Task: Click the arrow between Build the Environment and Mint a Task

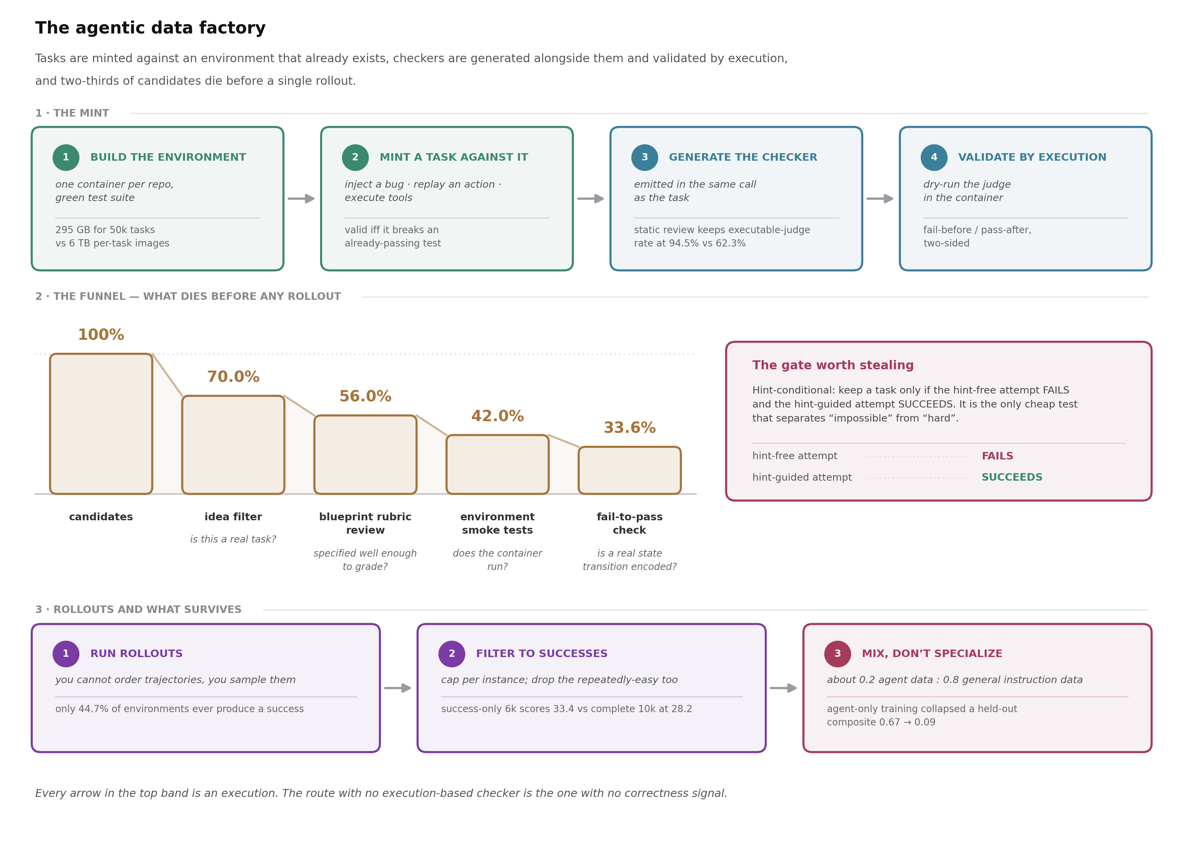Action: click(x=301, y=199)
